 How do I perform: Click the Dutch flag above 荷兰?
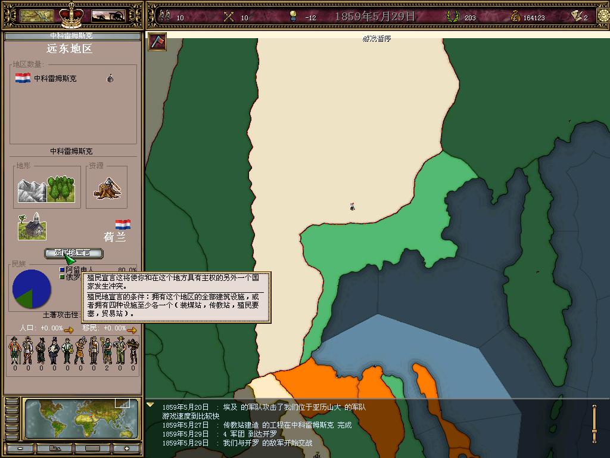(x=123, y=224)
